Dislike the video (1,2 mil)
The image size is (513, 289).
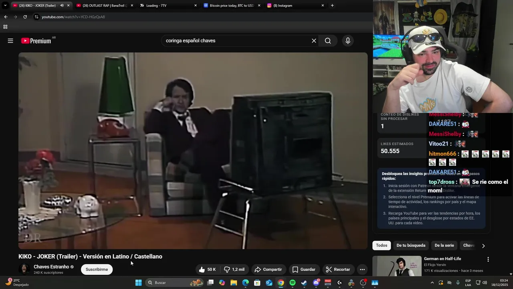tap(234, 269)
